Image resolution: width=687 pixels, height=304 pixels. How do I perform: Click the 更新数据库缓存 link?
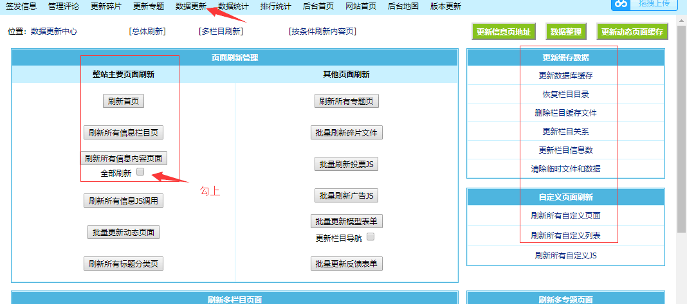coord(565,75)
